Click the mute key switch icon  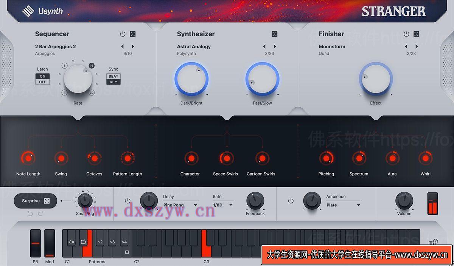pyautogui.click(x=71, y=242)
